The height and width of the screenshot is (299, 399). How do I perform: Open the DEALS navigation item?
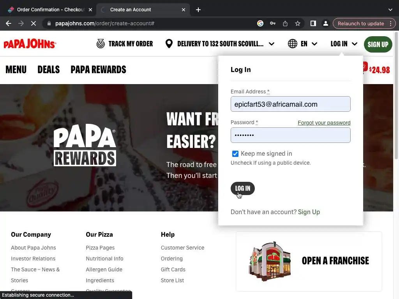click(49, 70)
